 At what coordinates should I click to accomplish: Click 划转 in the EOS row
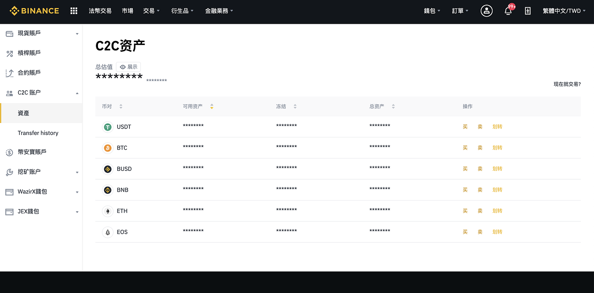[x=497, y=232]
